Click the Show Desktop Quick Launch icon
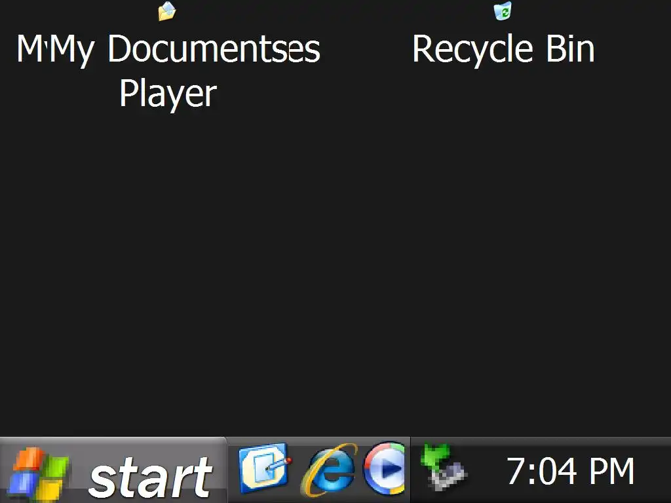Image resolution: width=671 pixels, height=503 pixels. click(x=264, y=468)
